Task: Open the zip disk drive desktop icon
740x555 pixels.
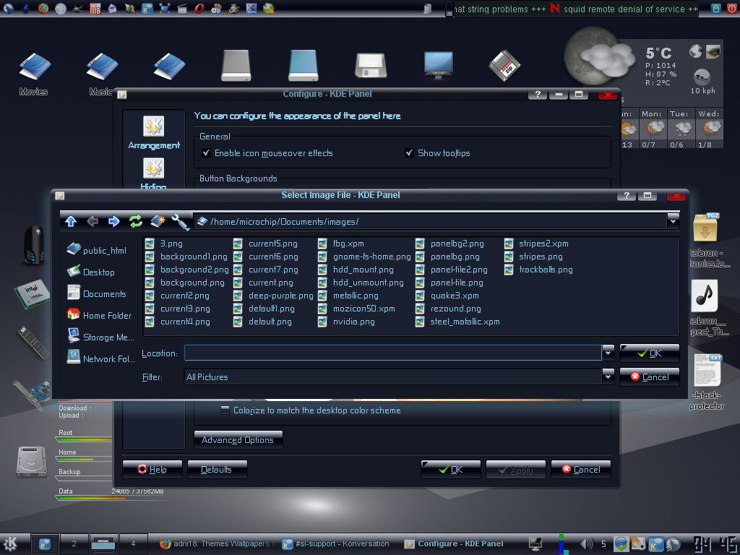Action: point(504,66)
